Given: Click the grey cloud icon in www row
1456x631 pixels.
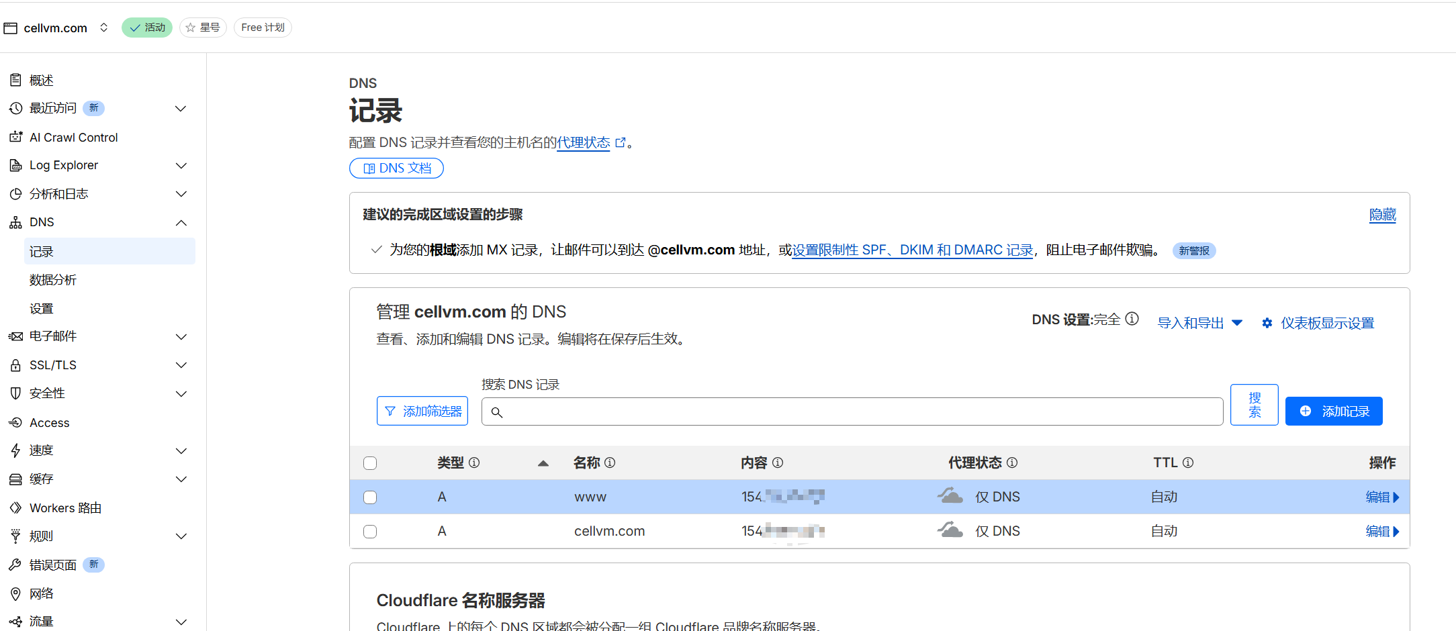Looking at the screenshot, I should pyautogui.click(x=950, y=497).
